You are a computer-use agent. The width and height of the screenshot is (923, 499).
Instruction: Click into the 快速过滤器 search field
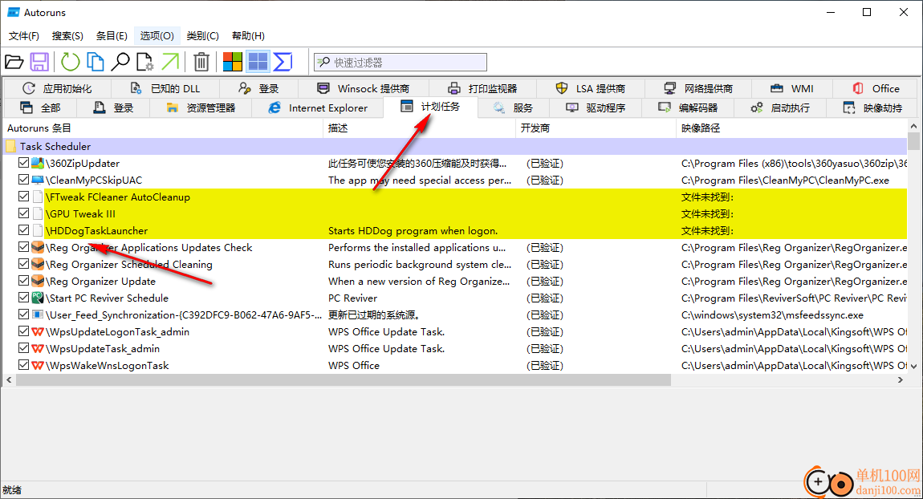click(401, 62)
